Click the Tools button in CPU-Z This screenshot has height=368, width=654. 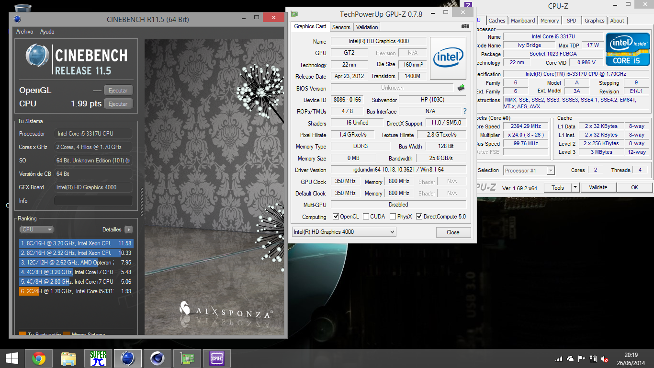[558, 187]
